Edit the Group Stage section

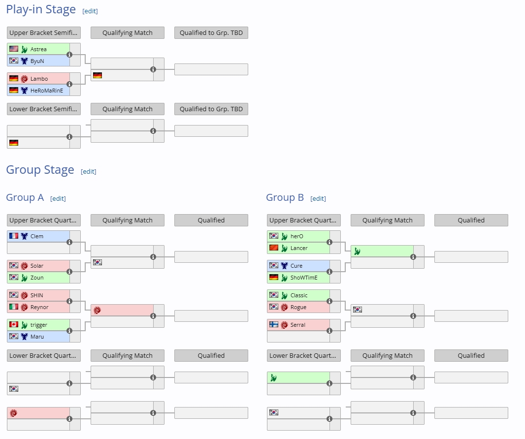click(89, 171)
